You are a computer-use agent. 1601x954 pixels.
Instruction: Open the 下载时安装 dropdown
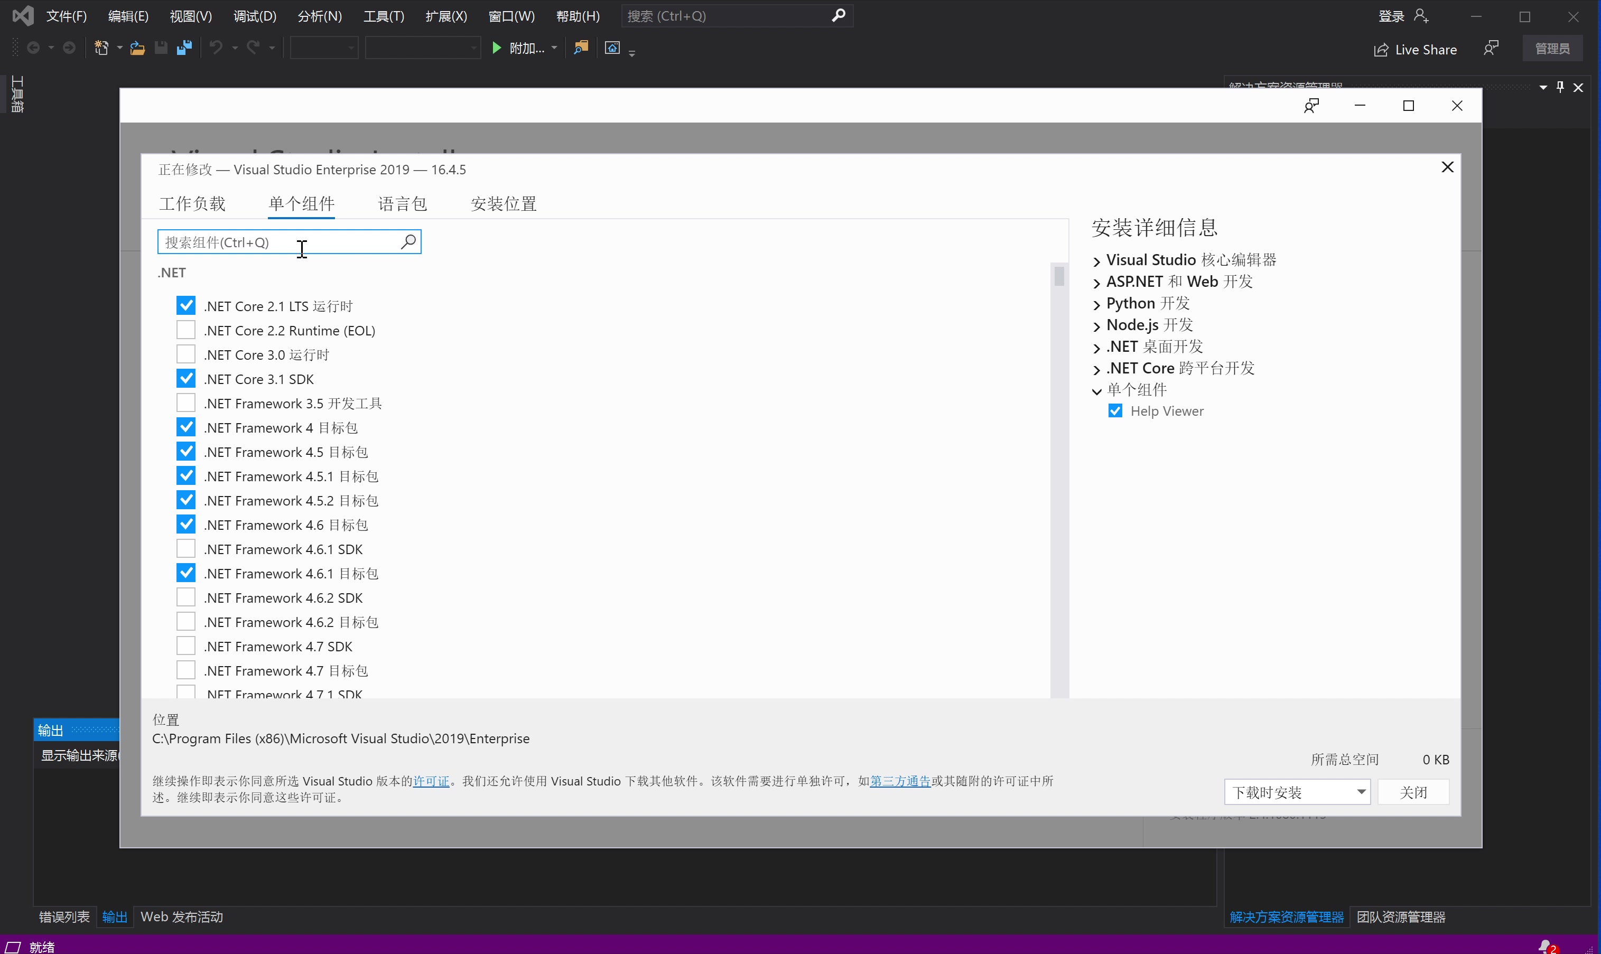(x=1361, y=792)
